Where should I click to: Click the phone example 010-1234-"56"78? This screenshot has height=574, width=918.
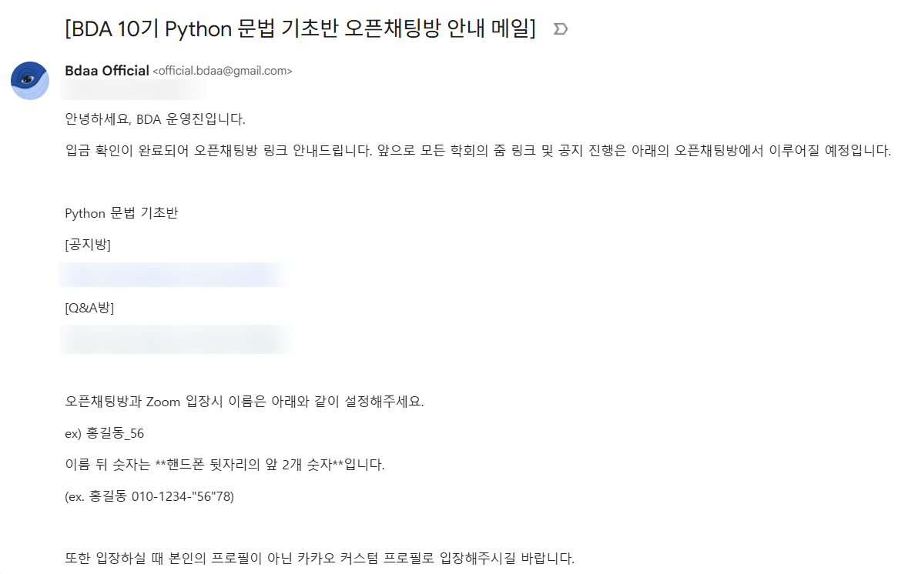point(183,497)
